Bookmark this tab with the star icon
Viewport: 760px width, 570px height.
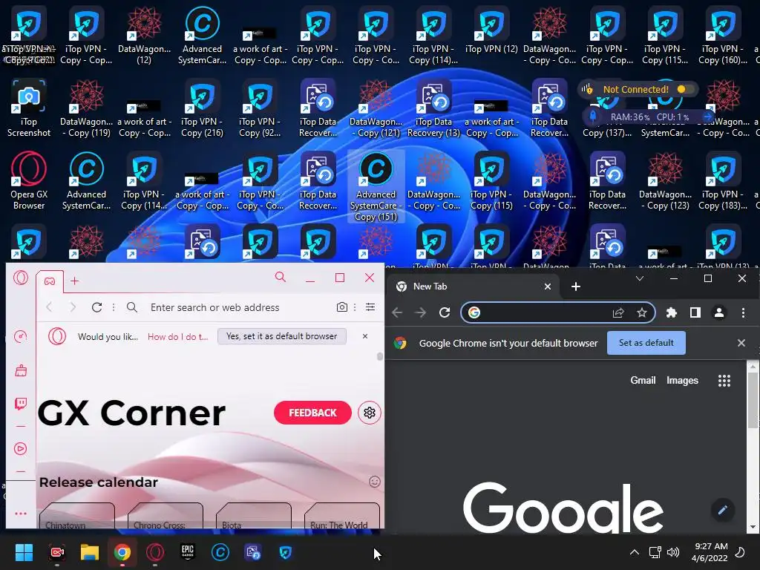pos(642,312)
